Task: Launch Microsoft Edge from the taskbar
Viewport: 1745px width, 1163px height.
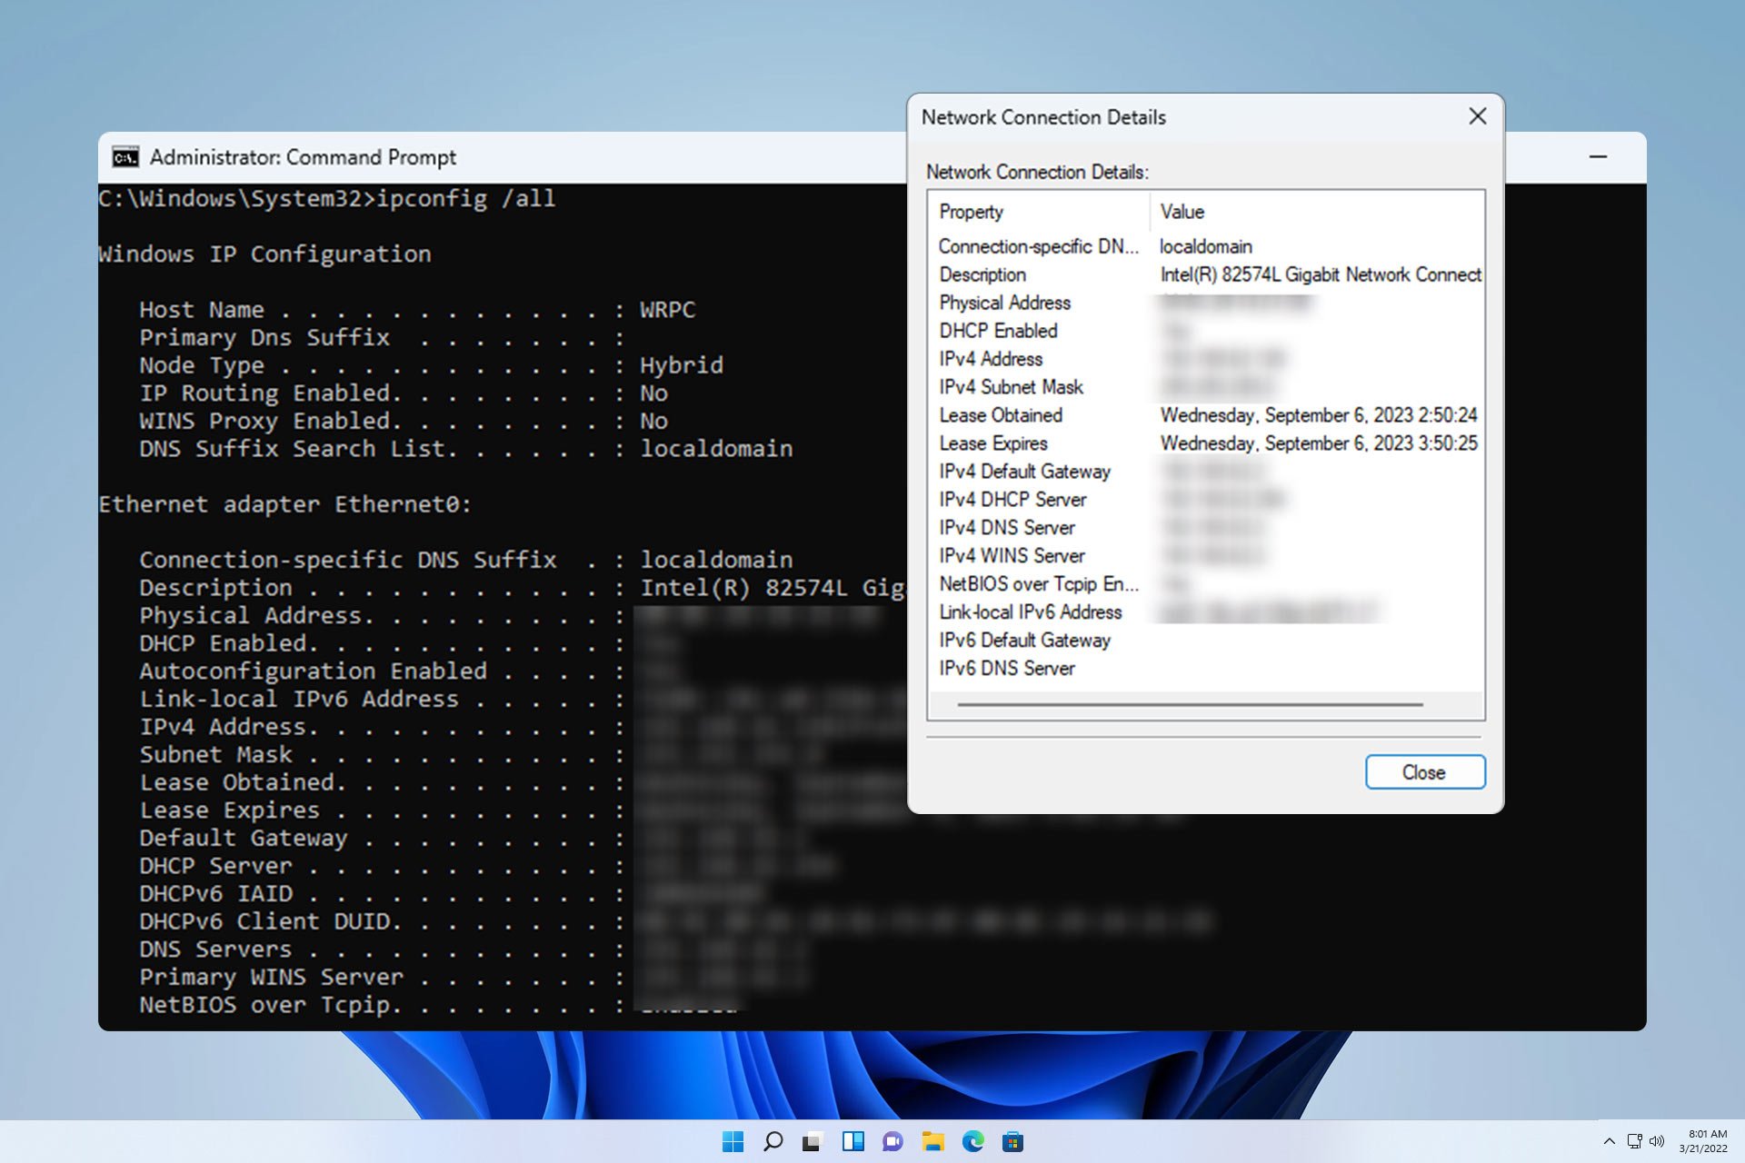Action: coord(974,1142)
